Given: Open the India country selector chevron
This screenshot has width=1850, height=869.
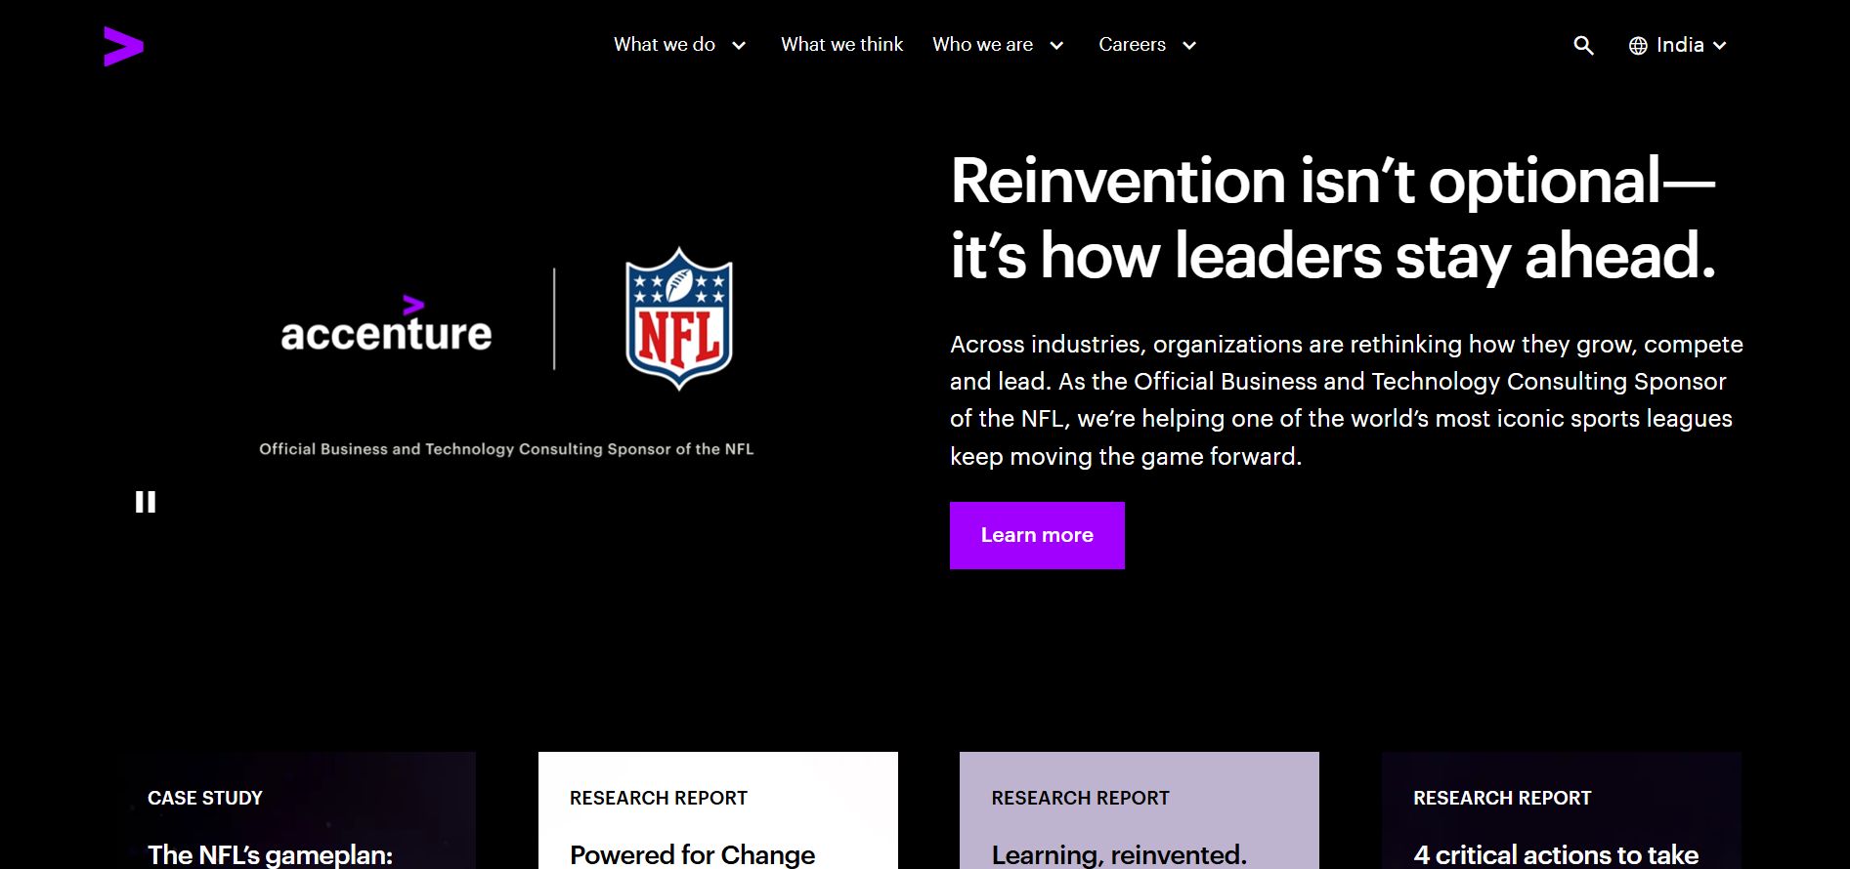Looking at the screenshot, I should (x=1720, y=46).
